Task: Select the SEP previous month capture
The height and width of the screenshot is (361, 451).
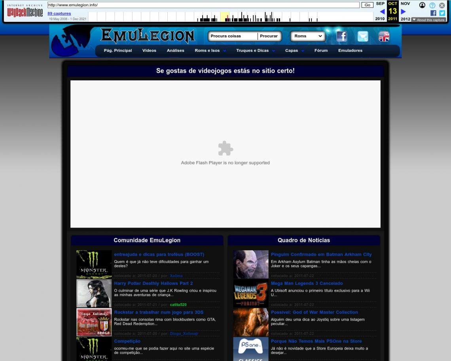Action: click(380, 4)
